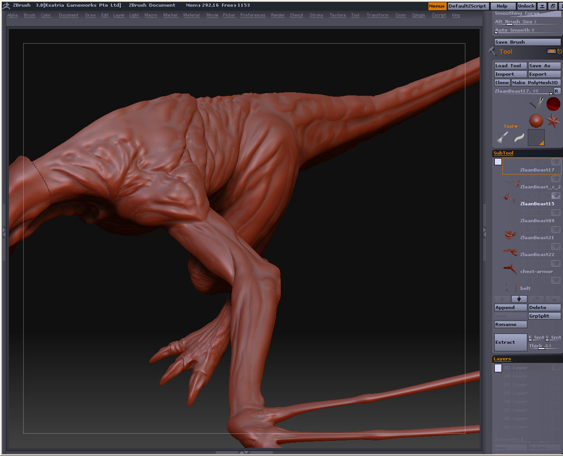Click the Rename subtool button
The height and width of the screenshot is (456, 563).
point(510,324)
